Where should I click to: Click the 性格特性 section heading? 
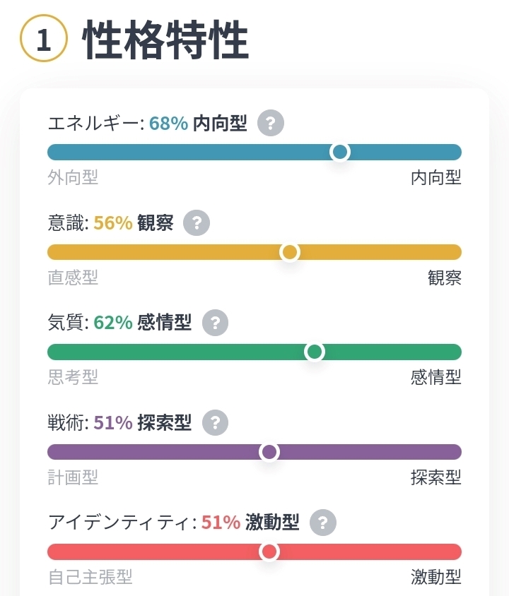166,40
